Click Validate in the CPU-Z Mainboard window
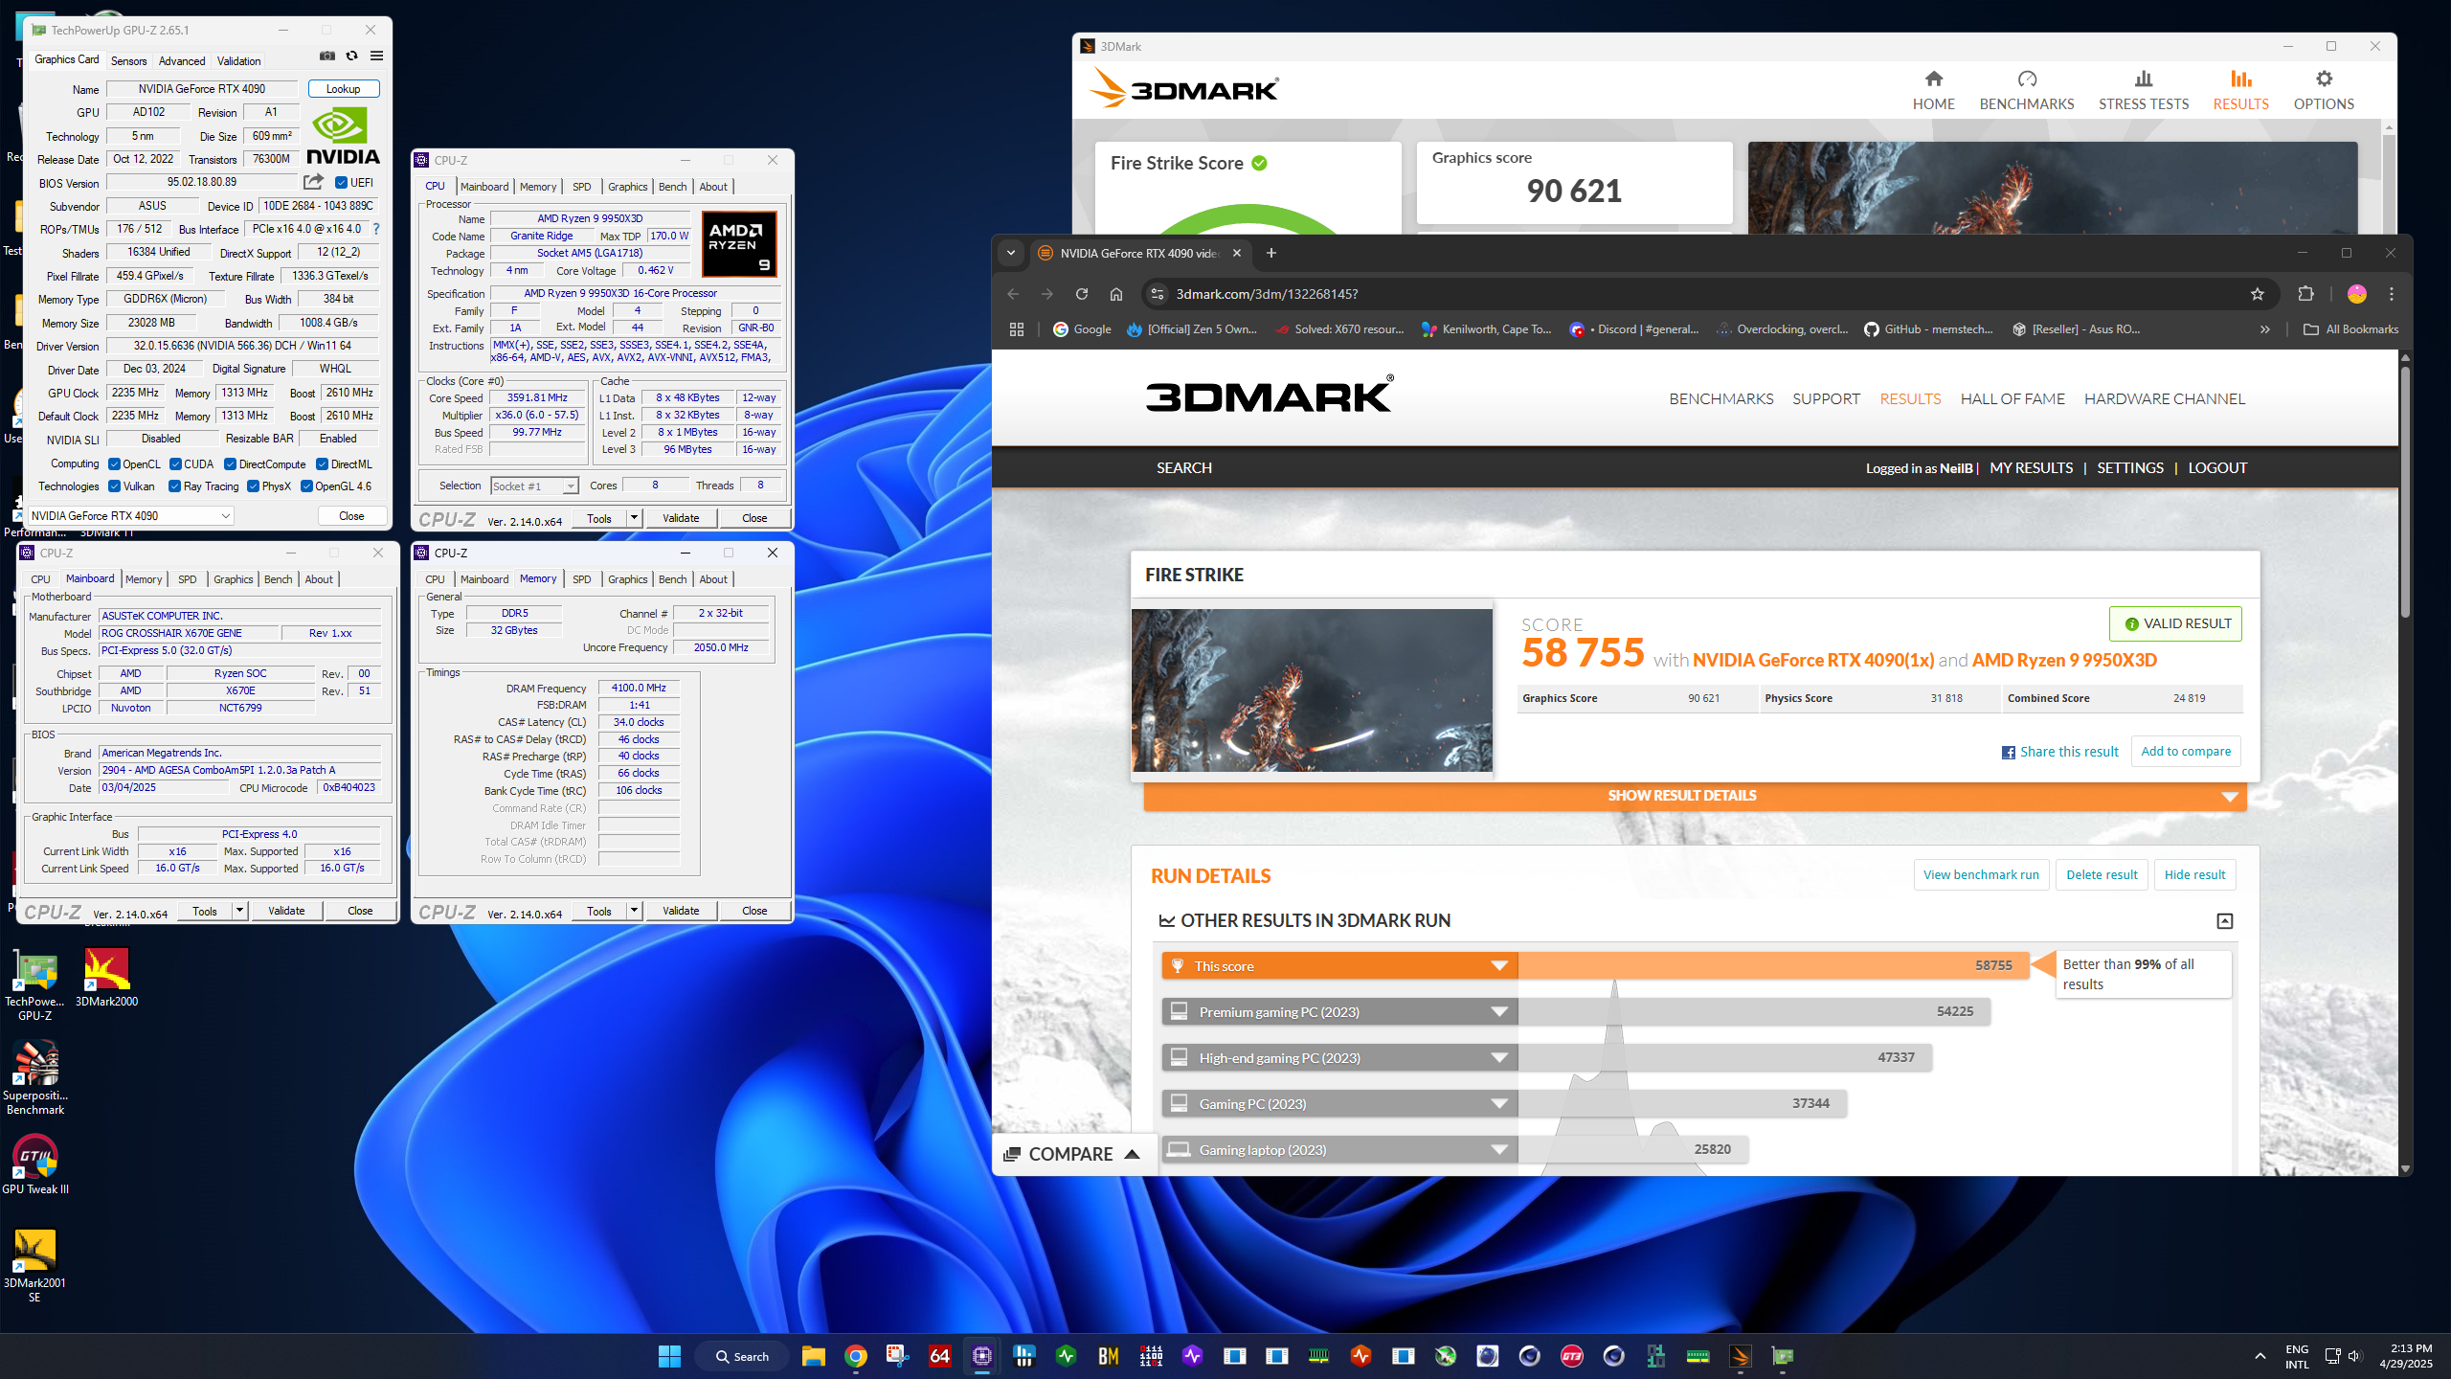2451x1379 pixels. [x=286, y=911]
